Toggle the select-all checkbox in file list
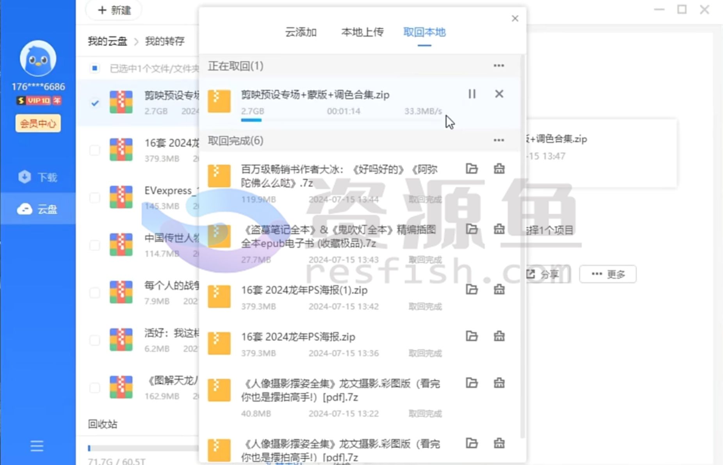The height and width of the screenshot is (465, 723). [x=94, y=68]
